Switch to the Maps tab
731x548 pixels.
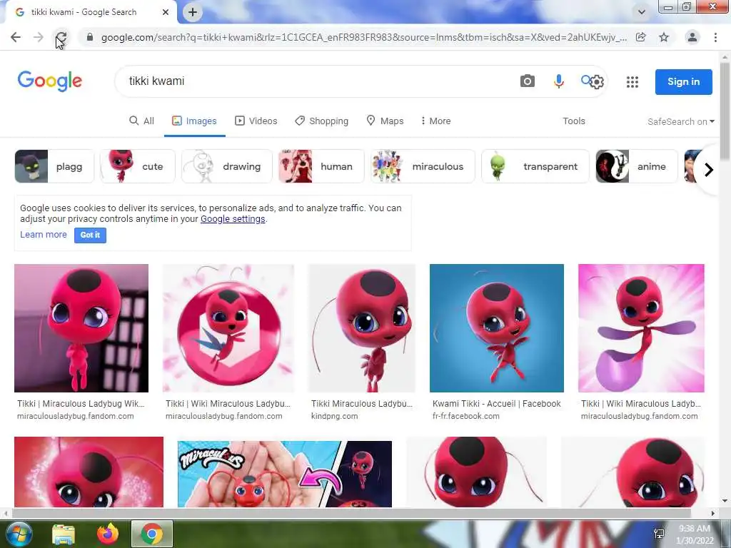point(385,121)
